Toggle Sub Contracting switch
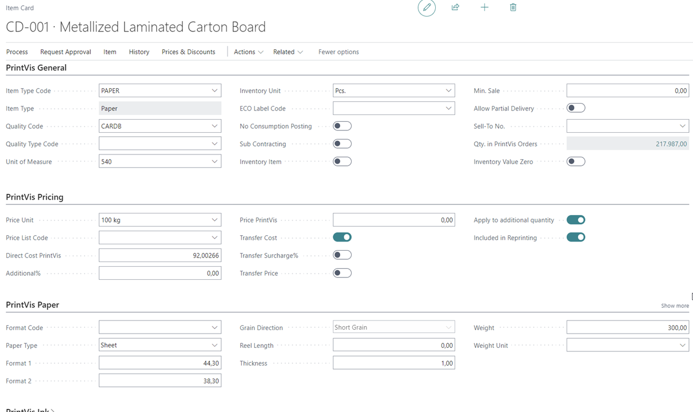This screenshot has height=412, width=693. pyautogui.click(x=342, y=144)
